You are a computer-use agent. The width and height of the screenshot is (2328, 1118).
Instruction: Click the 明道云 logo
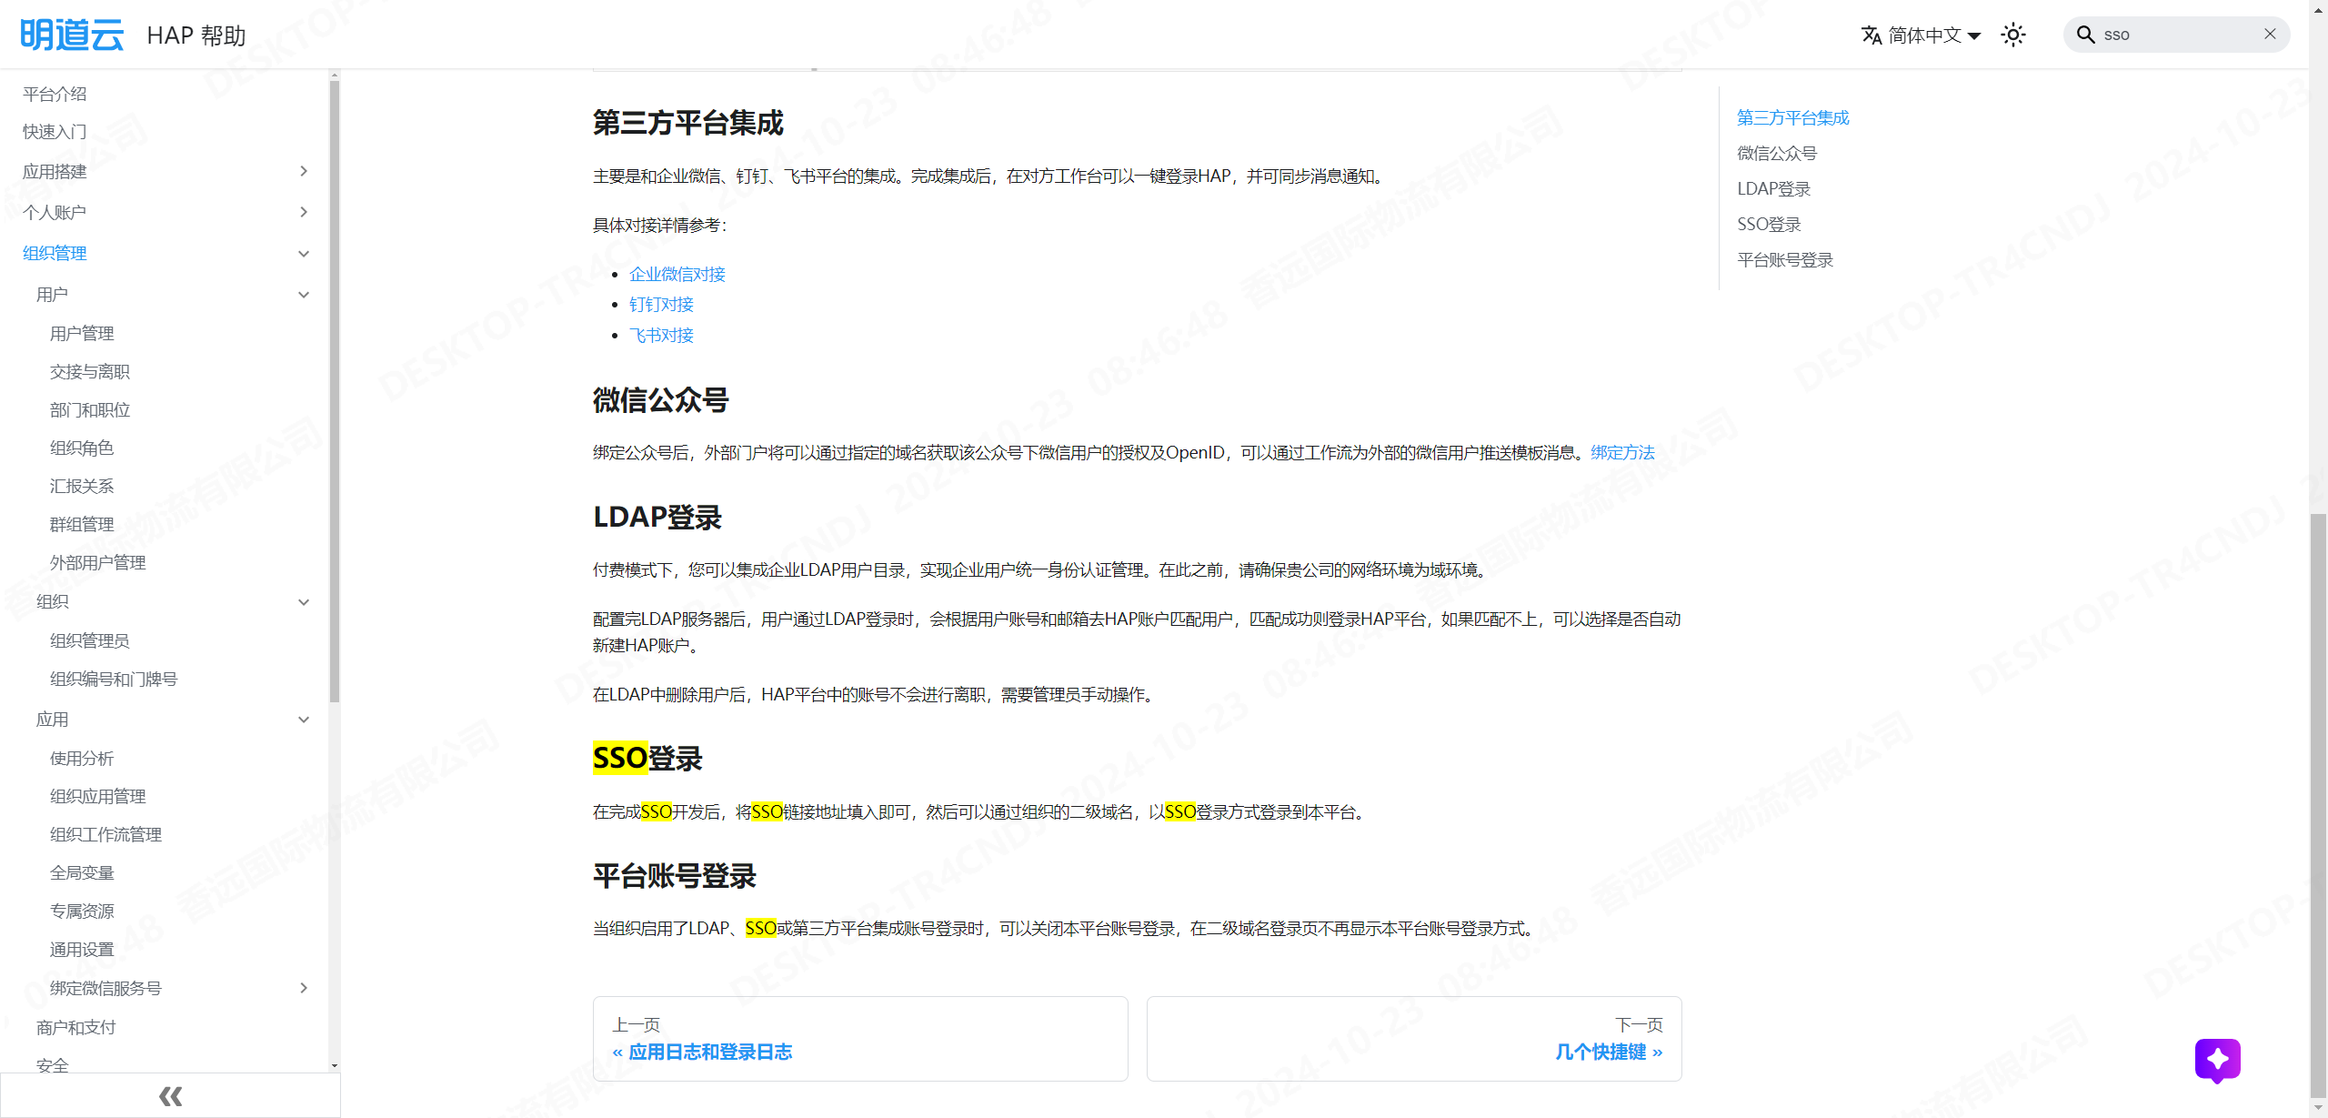tap(72, 35)
